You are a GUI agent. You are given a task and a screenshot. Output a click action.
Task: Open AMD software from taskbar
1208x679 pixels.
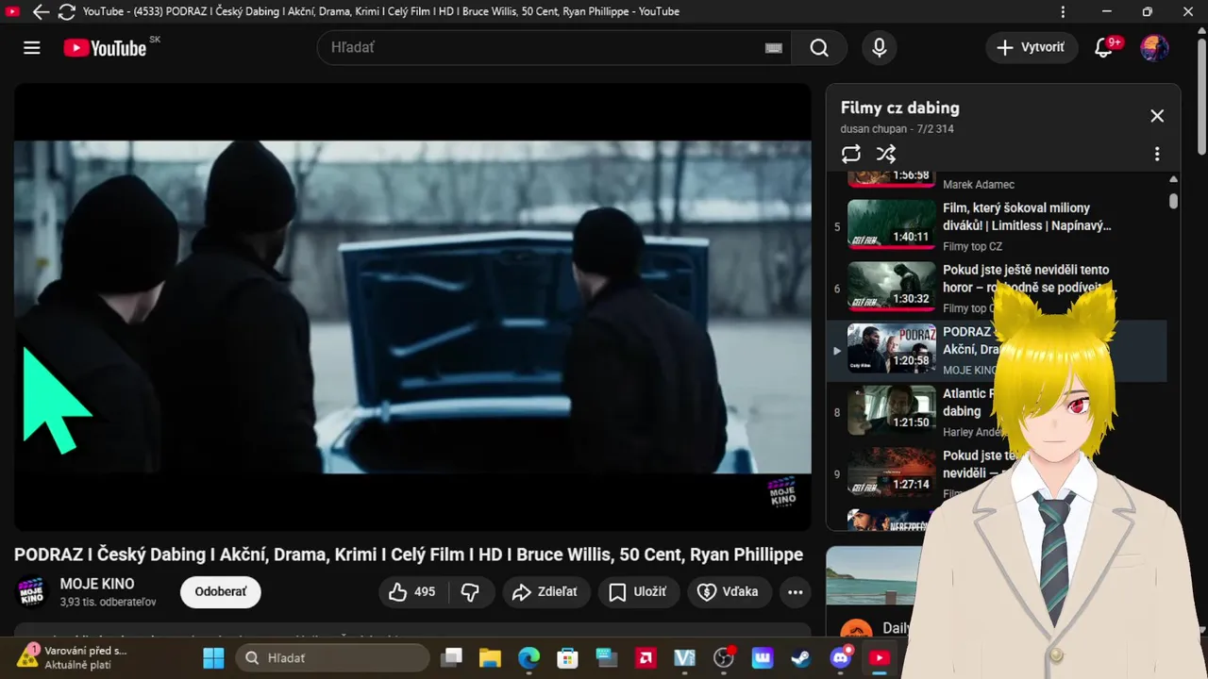646,658
